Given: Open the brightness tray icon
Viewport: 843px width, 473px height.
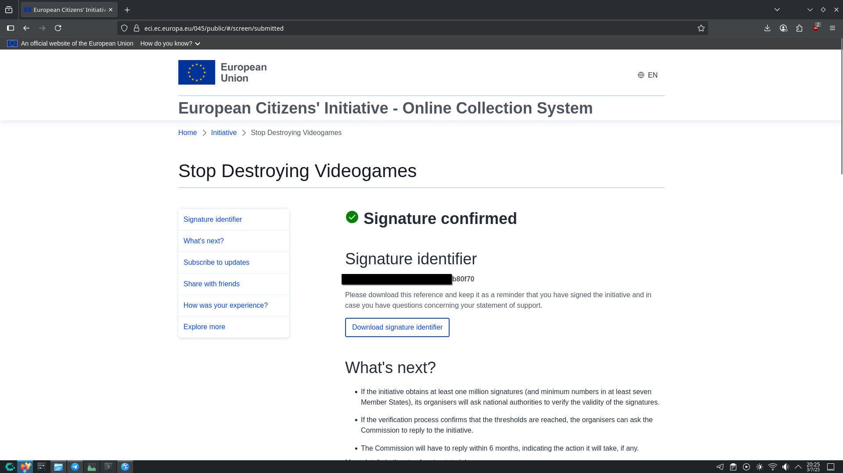Looking at the screenshot, I should pyautogui.click(x=760, y=467).
